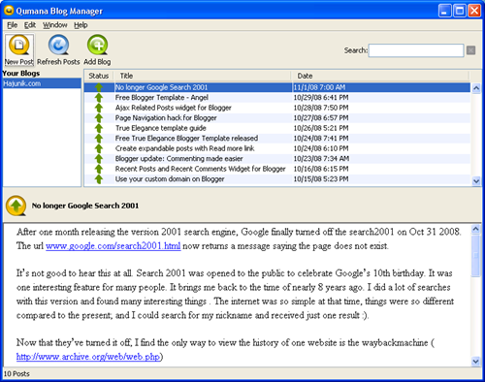
Task: Click the 'Your Blogs' heading
Action: point(21,74)
